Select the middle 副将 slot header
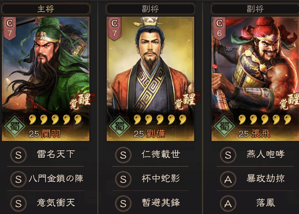Viewport: 299px width, 214px height. (150, 9)
